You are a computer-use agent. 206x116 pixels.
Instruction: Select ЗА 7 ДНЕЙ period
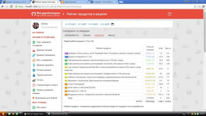tap(82, 24)
